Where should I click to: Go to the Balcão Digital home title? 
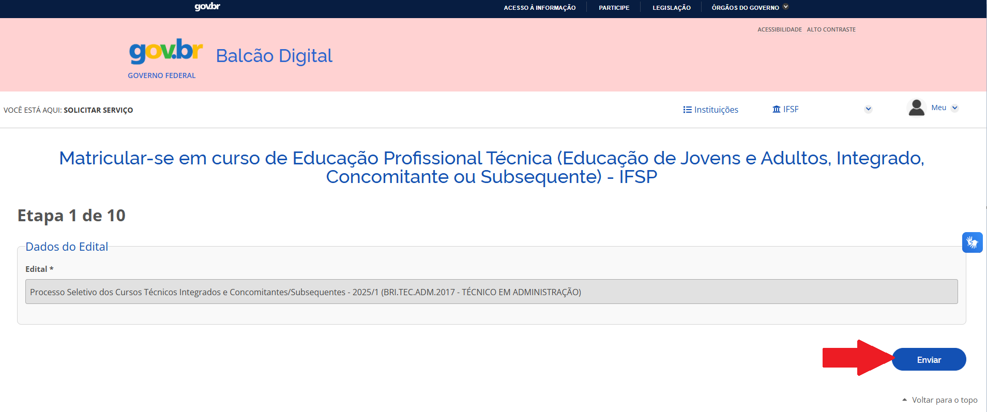(x=274, y=56)
